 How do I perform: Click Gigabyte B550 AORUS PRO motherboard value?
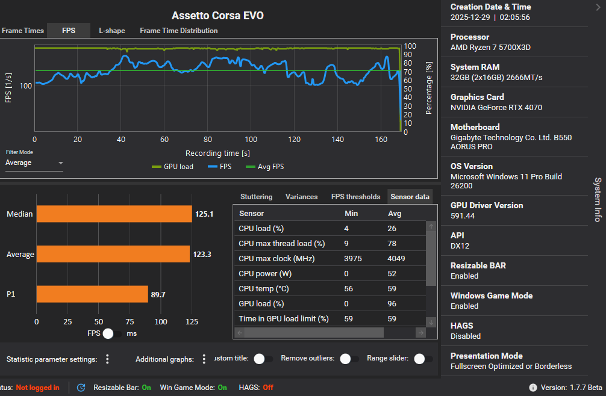(x=511, y=142)
